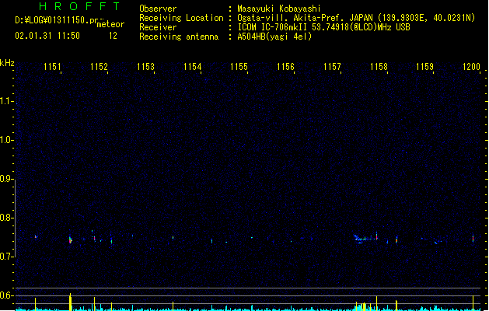Click the 0.8 kHz frequency label
The image size is (489, 311).
click(6, 218)
